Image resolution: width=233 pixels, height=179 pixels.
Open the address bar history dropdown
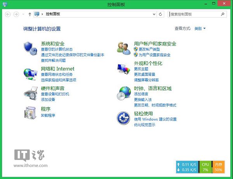pos(155,14)
